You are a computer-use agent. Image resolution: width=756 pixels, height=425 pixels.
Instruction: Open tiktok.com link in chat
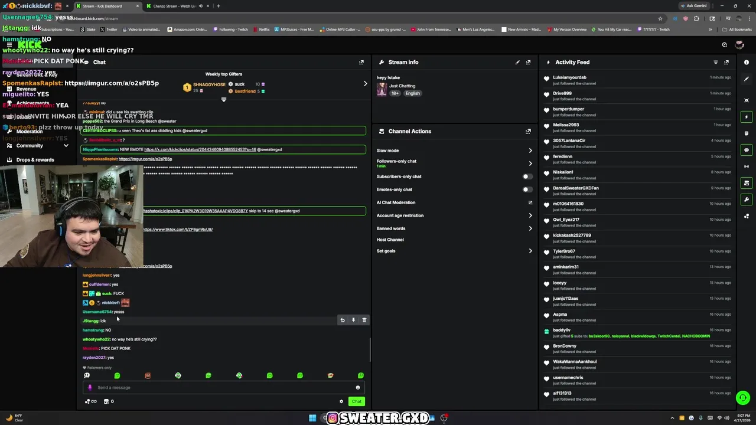click(177, 230)
